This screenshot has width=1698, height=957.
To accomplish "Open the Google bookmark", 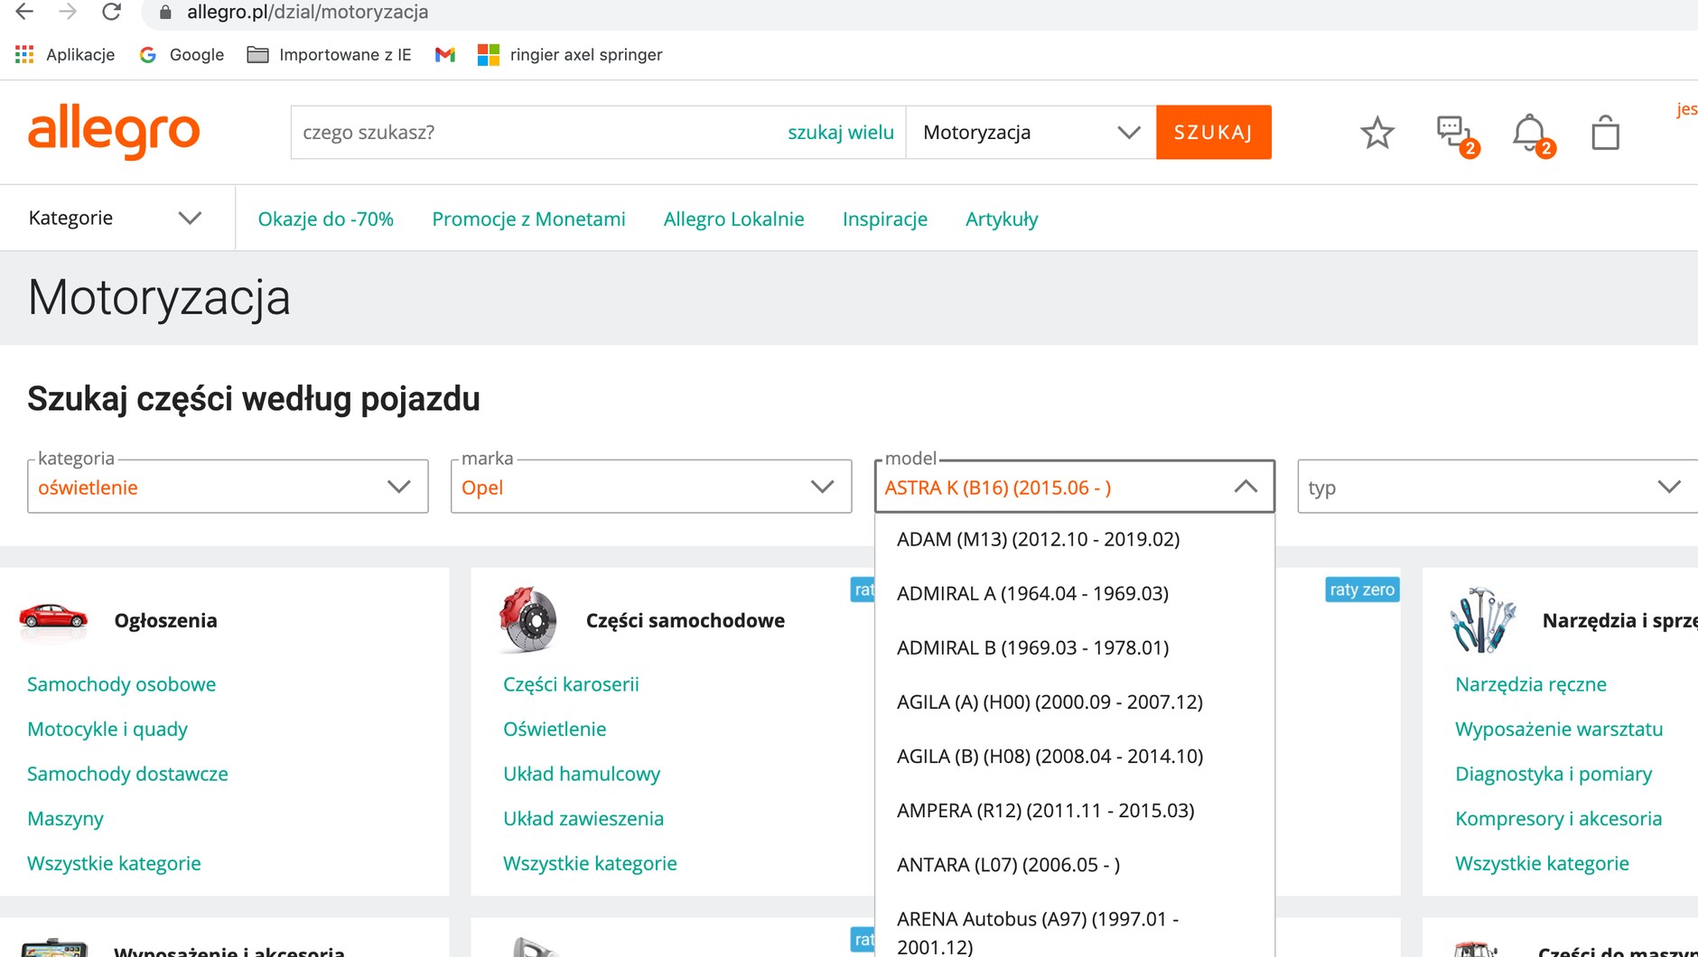I will 182,55.
